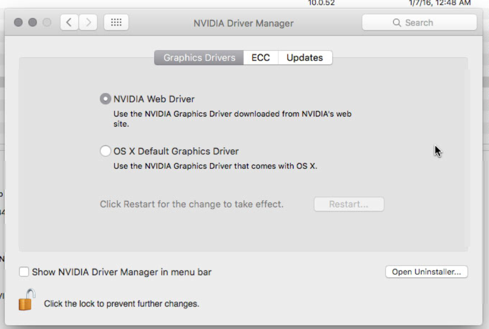Show all preferences grid icon
Screen dimensions: 489x329
pyautogui.click(x=116, y=23)
